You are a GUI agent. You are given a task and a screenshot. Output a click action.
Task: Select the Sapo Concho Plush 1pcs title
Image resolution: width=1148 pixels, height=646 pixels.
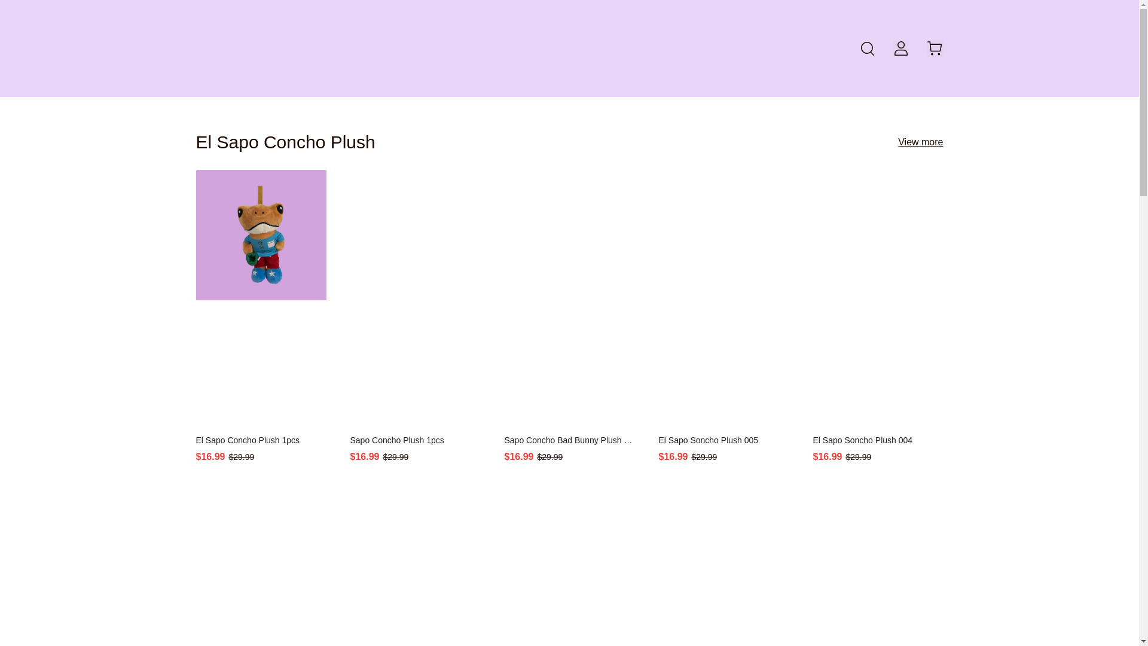tap(396, 440)
